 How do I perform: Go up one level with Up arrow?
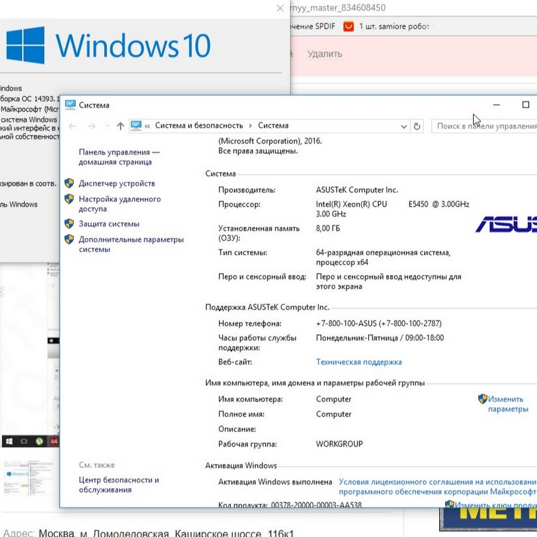120,126
